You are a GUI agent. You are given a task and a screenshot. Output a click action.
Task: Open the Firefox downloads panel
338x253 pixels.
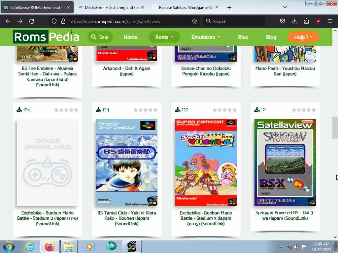pos(294,21)
